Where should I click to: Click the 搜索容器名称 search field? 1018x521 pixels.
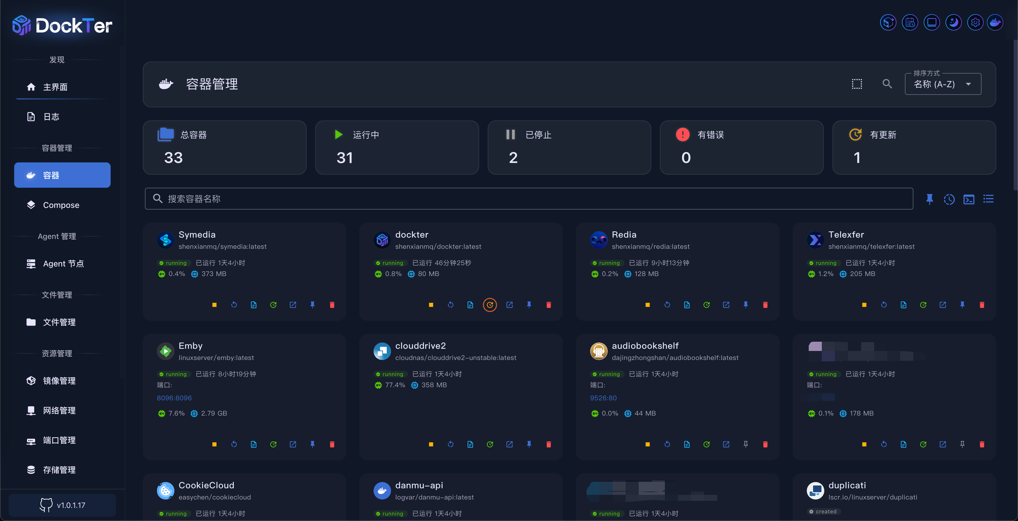(x=528, y=198)
